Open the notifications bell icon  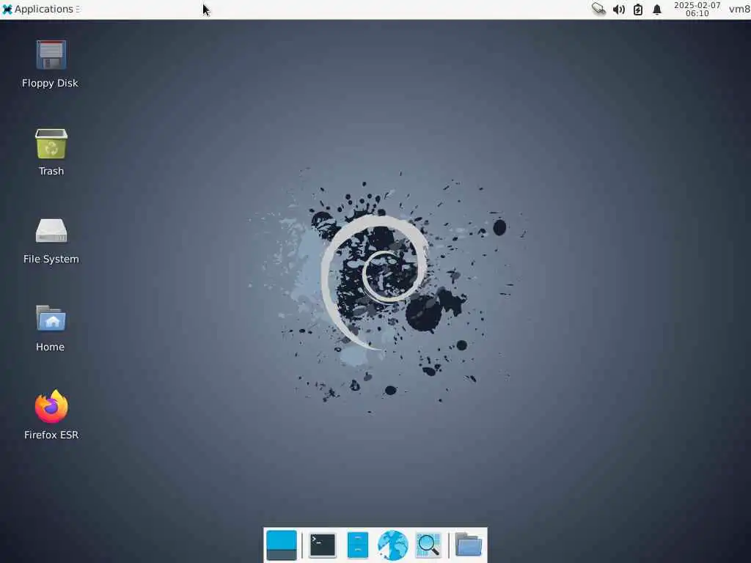pyautogui.click(x=657, y=10)
